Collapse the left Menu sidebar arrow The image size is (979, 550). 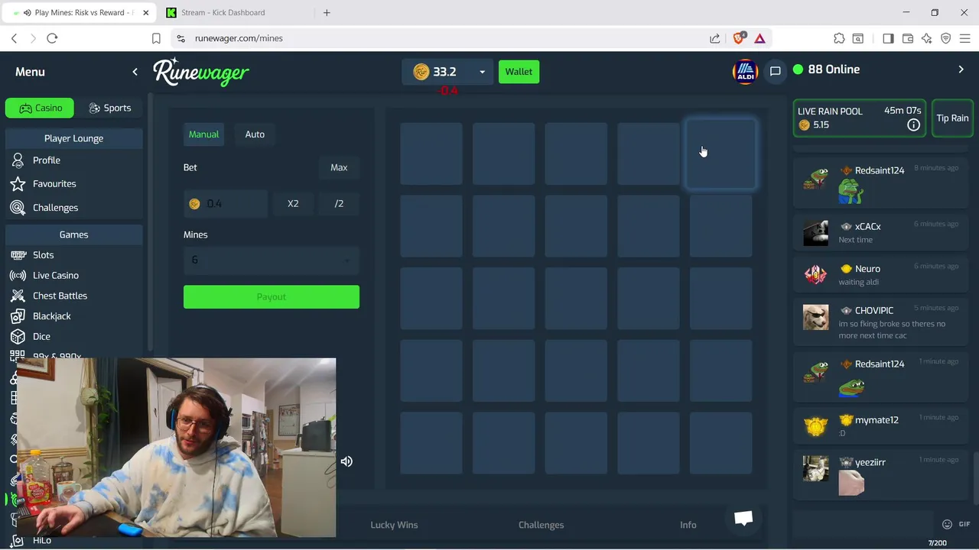[x=135, y=72]
